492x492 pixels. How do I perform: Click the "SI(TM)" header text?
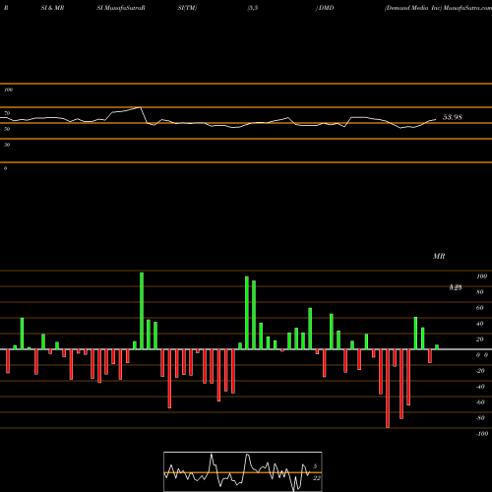click(x=187, y=8)
